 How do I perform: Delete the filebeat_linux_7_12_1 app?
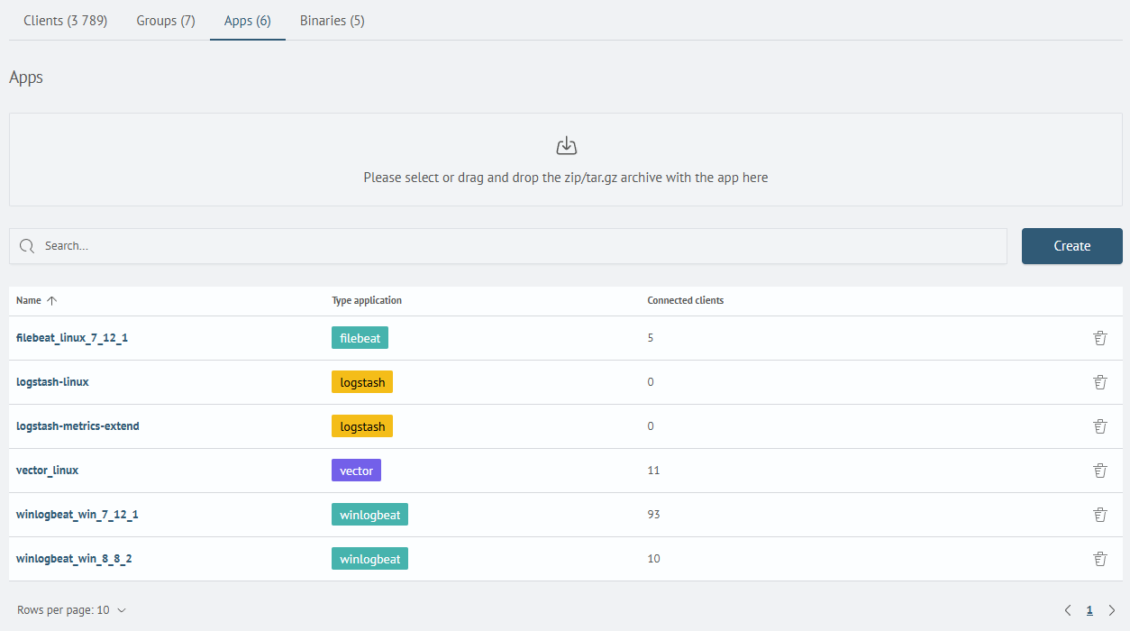(x=1099, y=337)
